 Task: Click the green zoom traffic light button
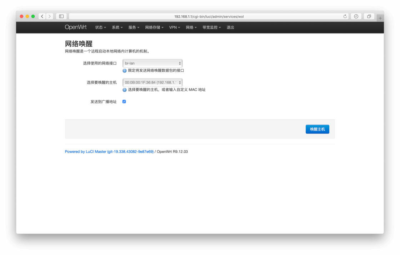(33, 16)
